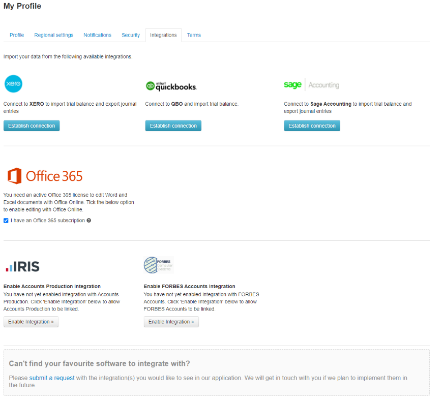
Task: Establish connection to Xero
Action: pos(32,126)
